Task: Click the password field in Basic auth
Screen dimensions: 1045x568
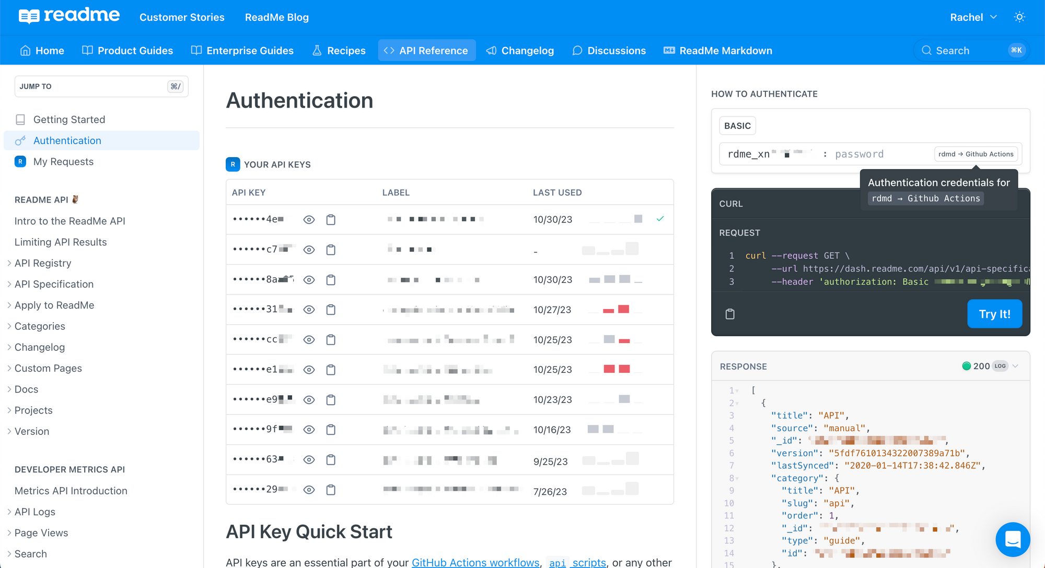Action: tap(860, 154)
